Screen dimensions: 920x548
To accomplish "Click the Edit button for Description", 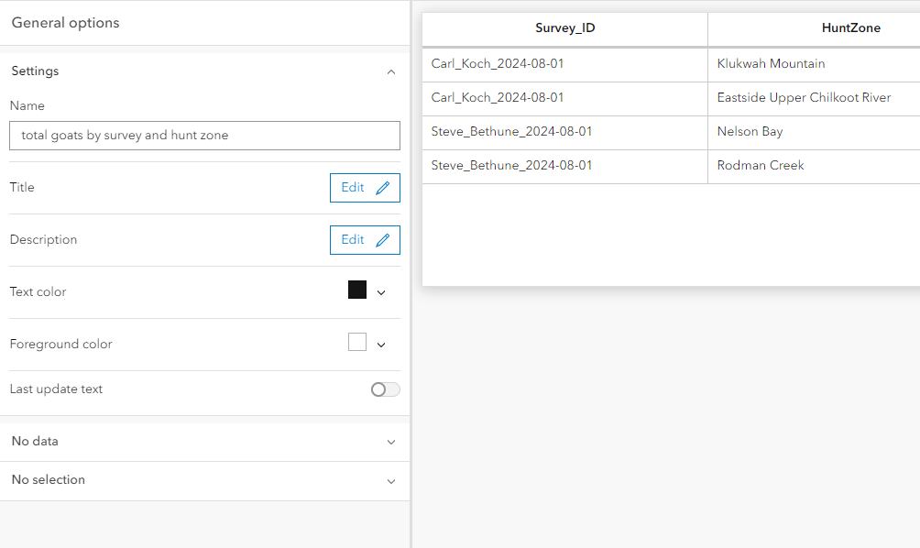I will coord(353,240).
